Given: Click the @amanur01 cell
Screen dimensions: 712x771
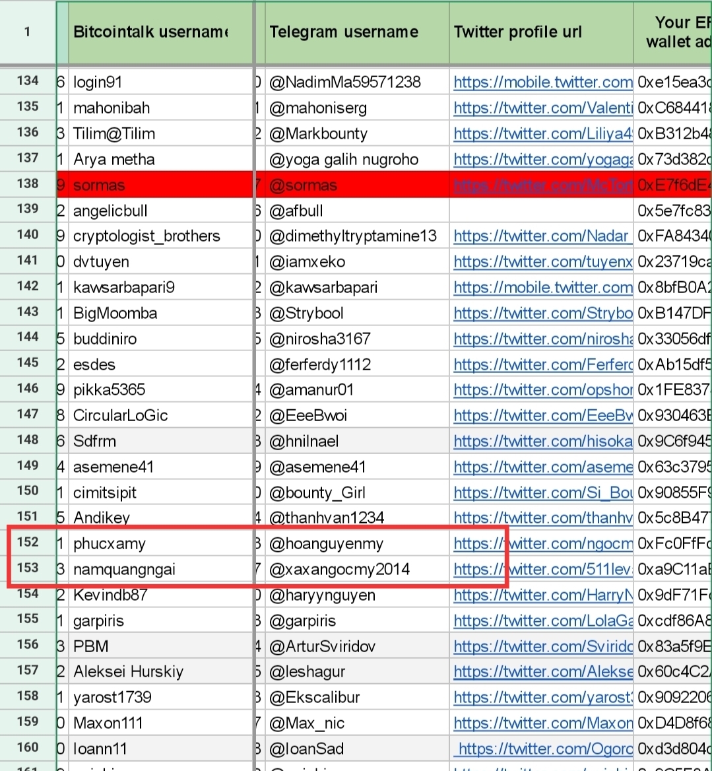Looking at the screenshot, I should click(357, 390).
